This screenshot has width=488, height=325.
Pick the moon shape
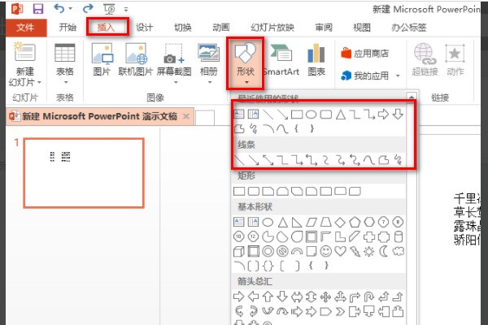383,251
